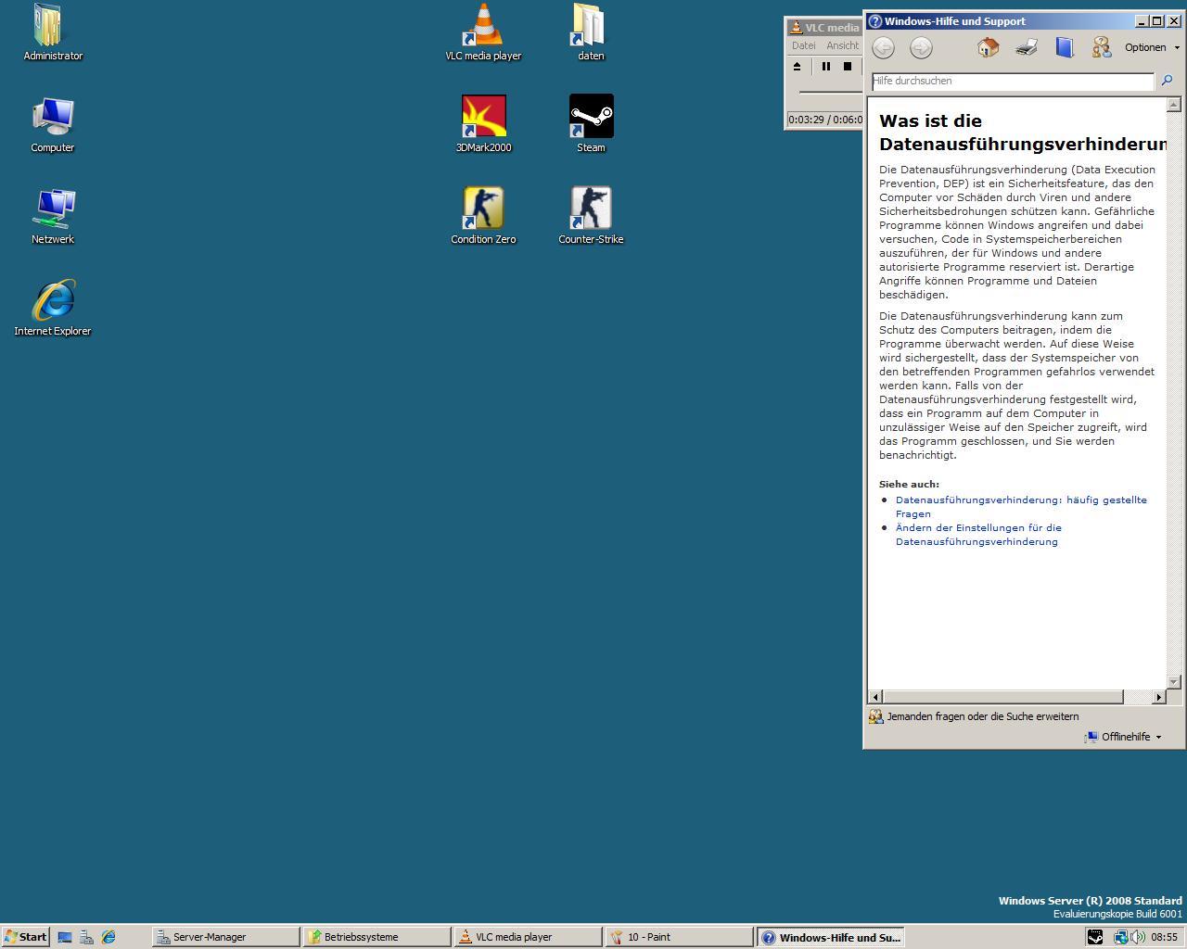Print the help topic via printer icon
The height and width of the screenshot is (949, 1187).
point(1027,47)
